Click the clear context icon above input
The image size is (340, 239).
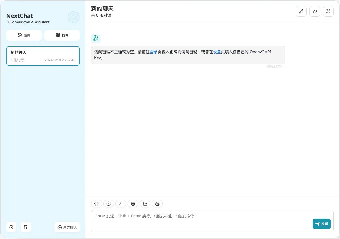145,204
